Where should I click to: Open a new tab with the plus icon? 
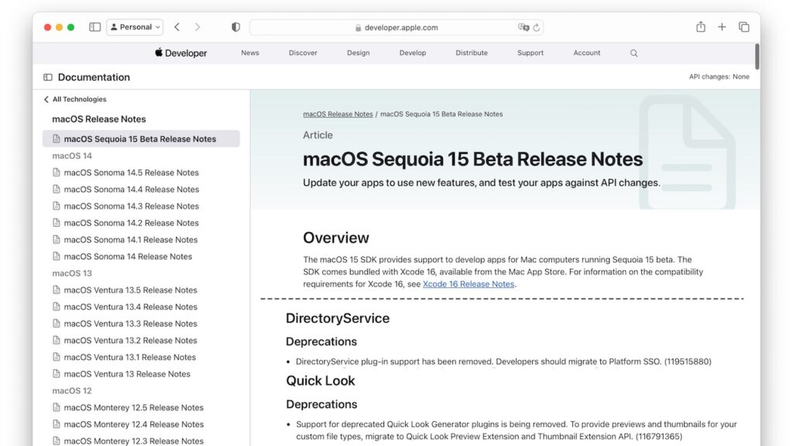click(722, 26)
